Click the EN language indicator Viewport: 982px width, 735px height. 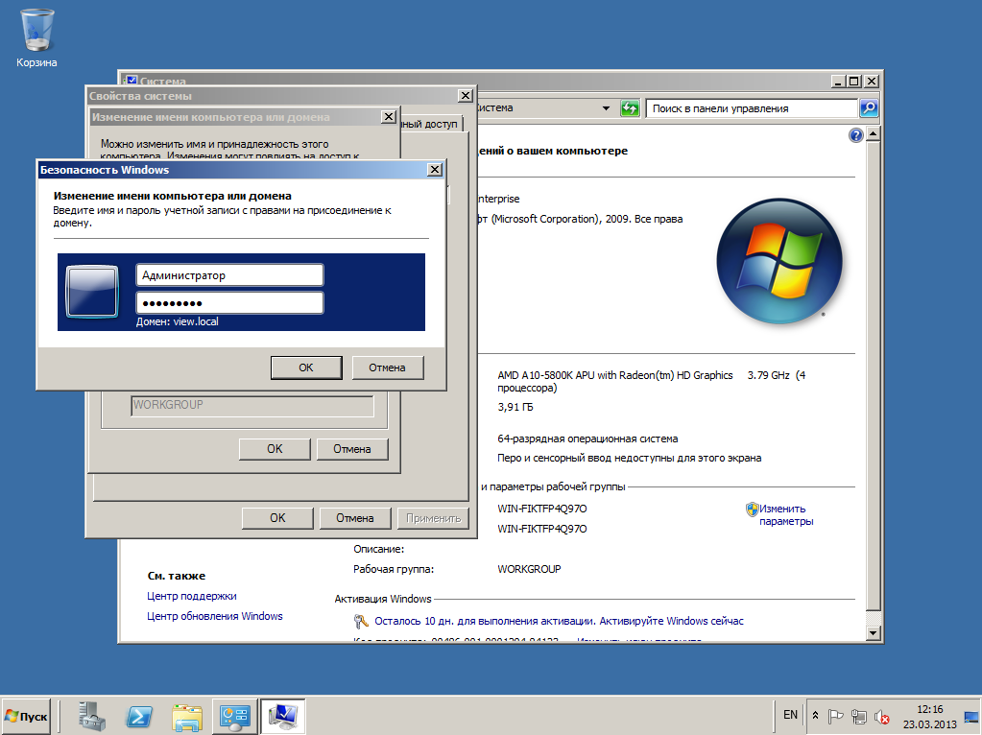(790, 714)
